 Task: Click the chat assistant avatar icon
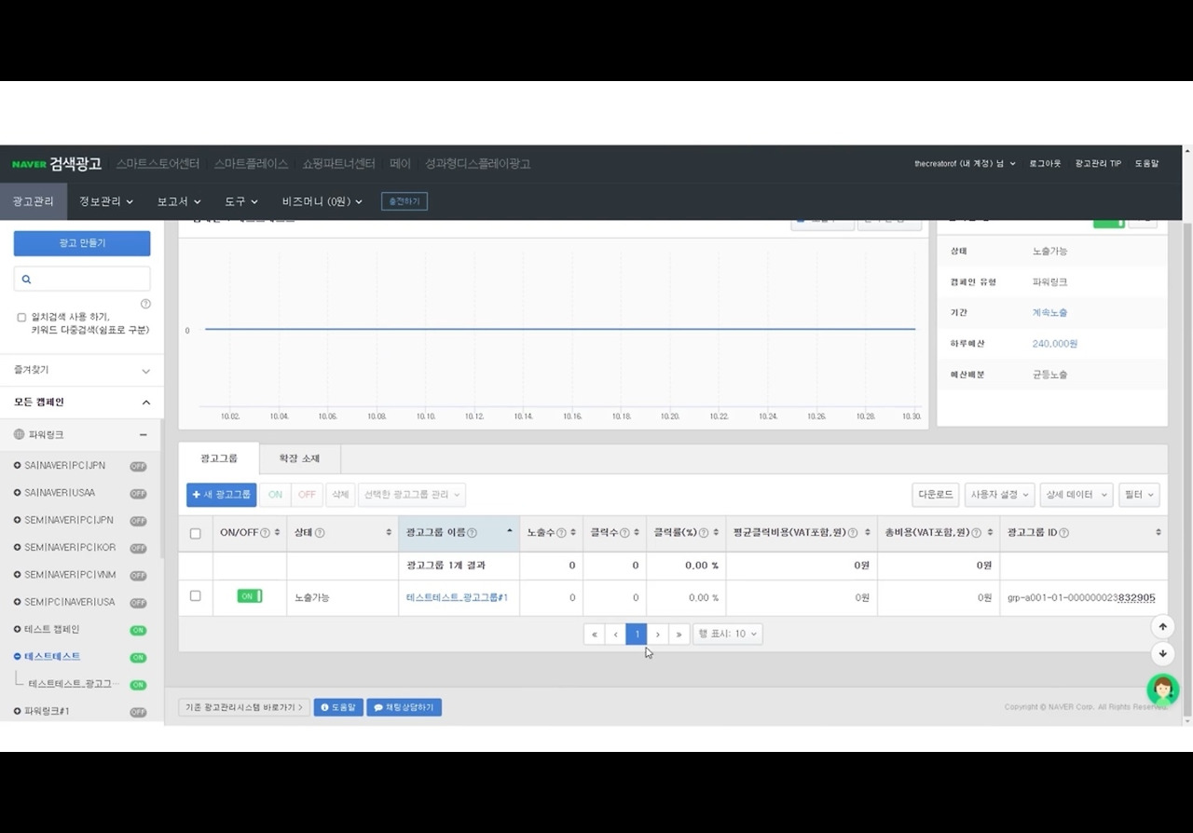pos(1162,690)
